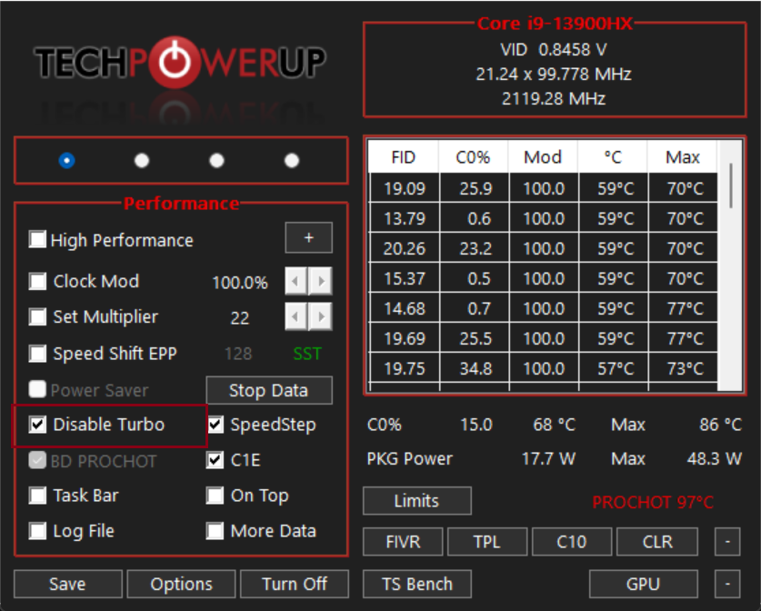Click the CLR button
The height and width of the screenshot is (611, 761).
coord(657,542)
